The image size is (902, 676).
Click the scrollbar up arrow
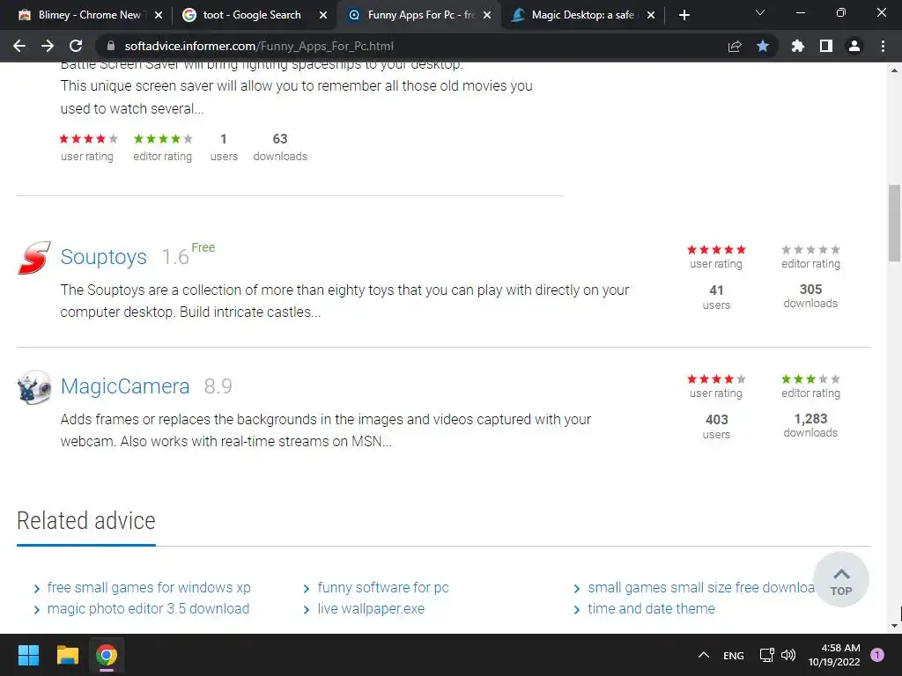(894, 70)
